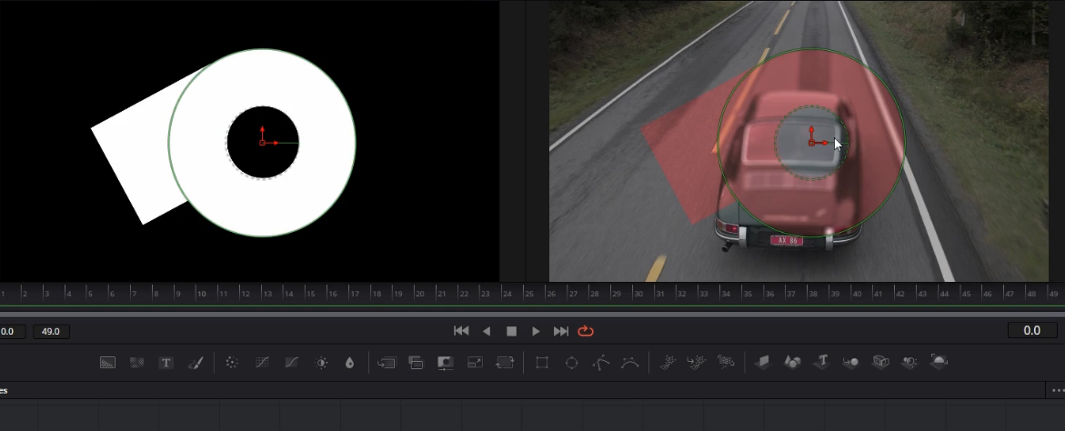Add a Rectangle mask tool
Viewport: 1065px width, 431px height.
542,362
